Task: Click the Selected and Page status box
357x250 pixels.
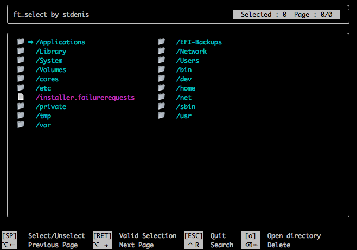Action: [286, 14]
